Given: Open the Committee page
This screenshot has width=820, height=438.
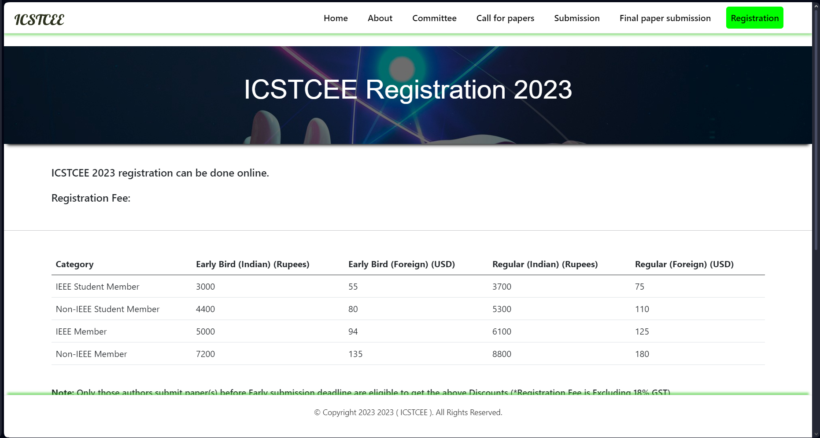Looking at the screenshot, I should coord(434,18).
